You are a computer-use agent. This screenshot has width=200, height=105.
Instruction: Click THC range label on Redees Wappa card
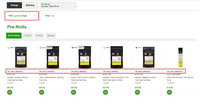point(143,72)
